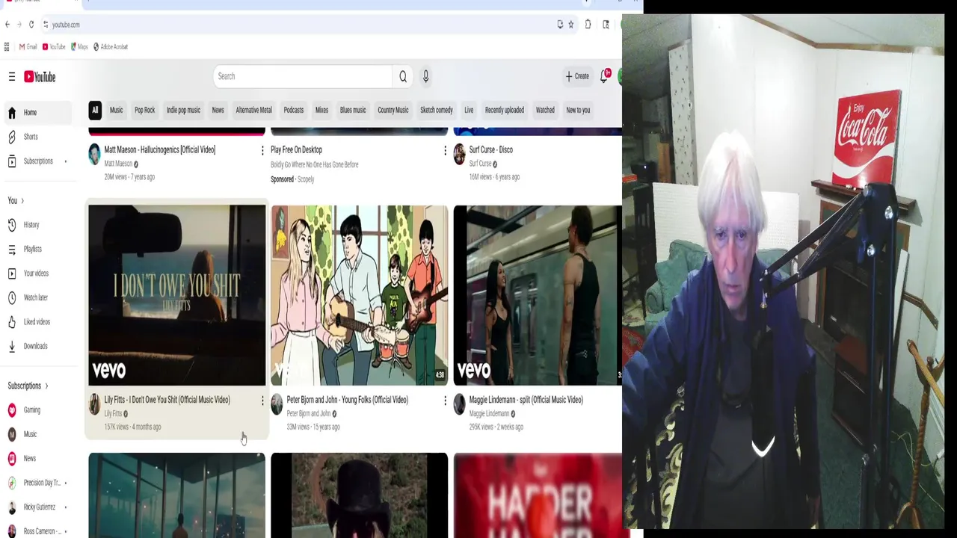This screenshot has height=538, width=957.
Task: Expand the Subscriptions section header
Action: click(28, 386)
